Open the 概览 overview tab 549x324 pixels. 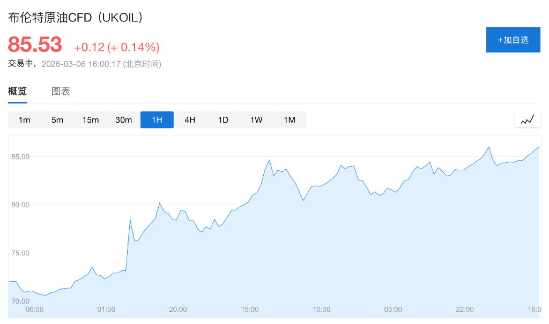(17, 92)
